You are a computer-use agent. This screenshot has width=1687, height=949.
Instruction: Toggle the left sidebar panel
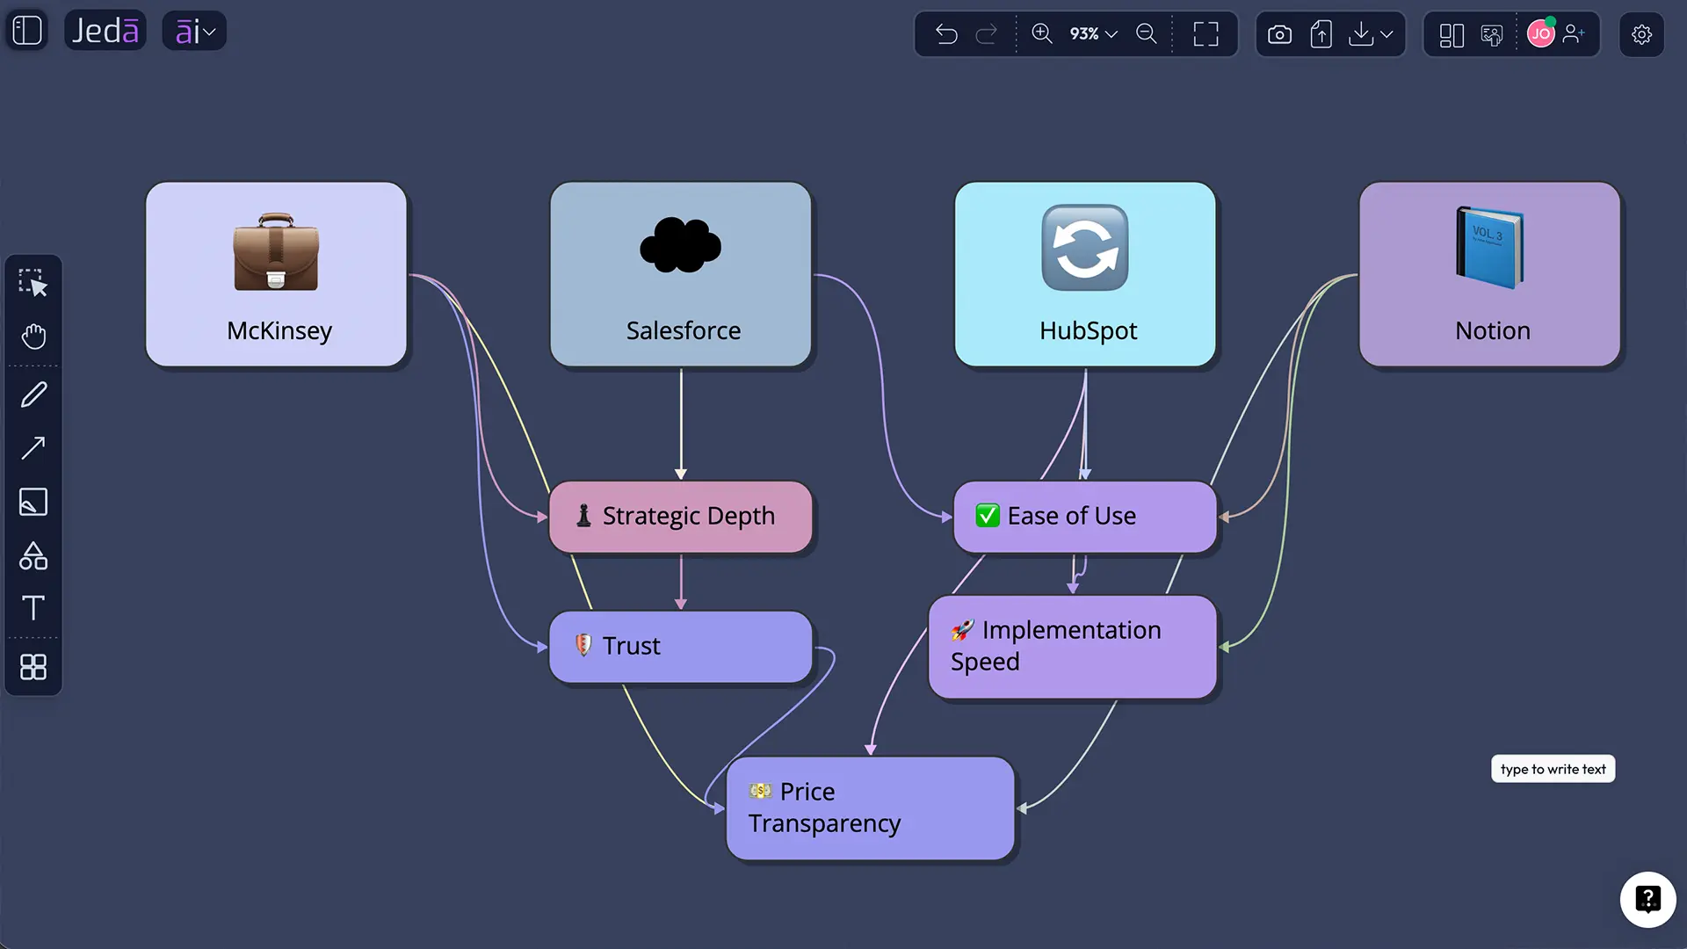click(x=27, y=31)
